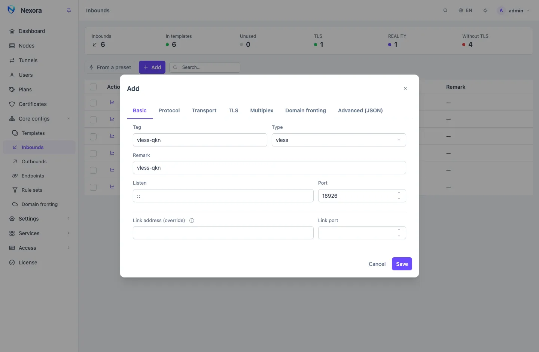Screen dimensions: 539x352
Task: Open the Domain fronting tab in dialog
Action: [306, 110]
